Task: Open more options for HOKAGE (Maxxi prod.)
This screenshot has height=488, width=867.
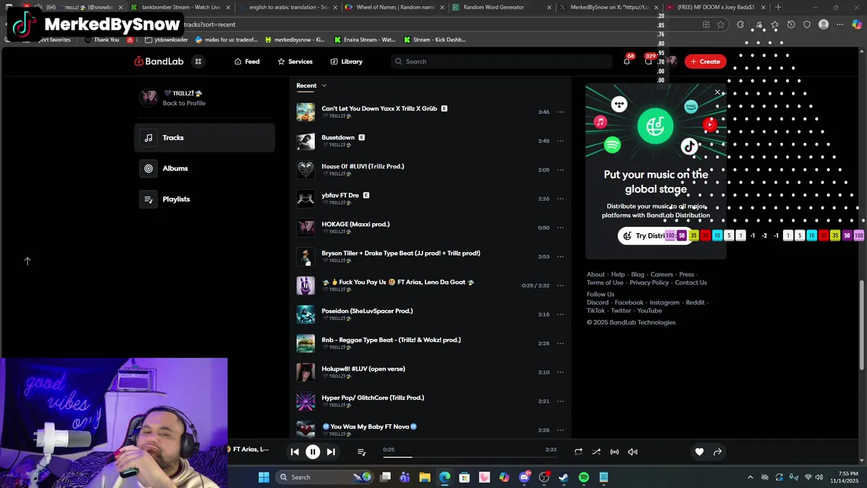Action: (x=560, y=228)
